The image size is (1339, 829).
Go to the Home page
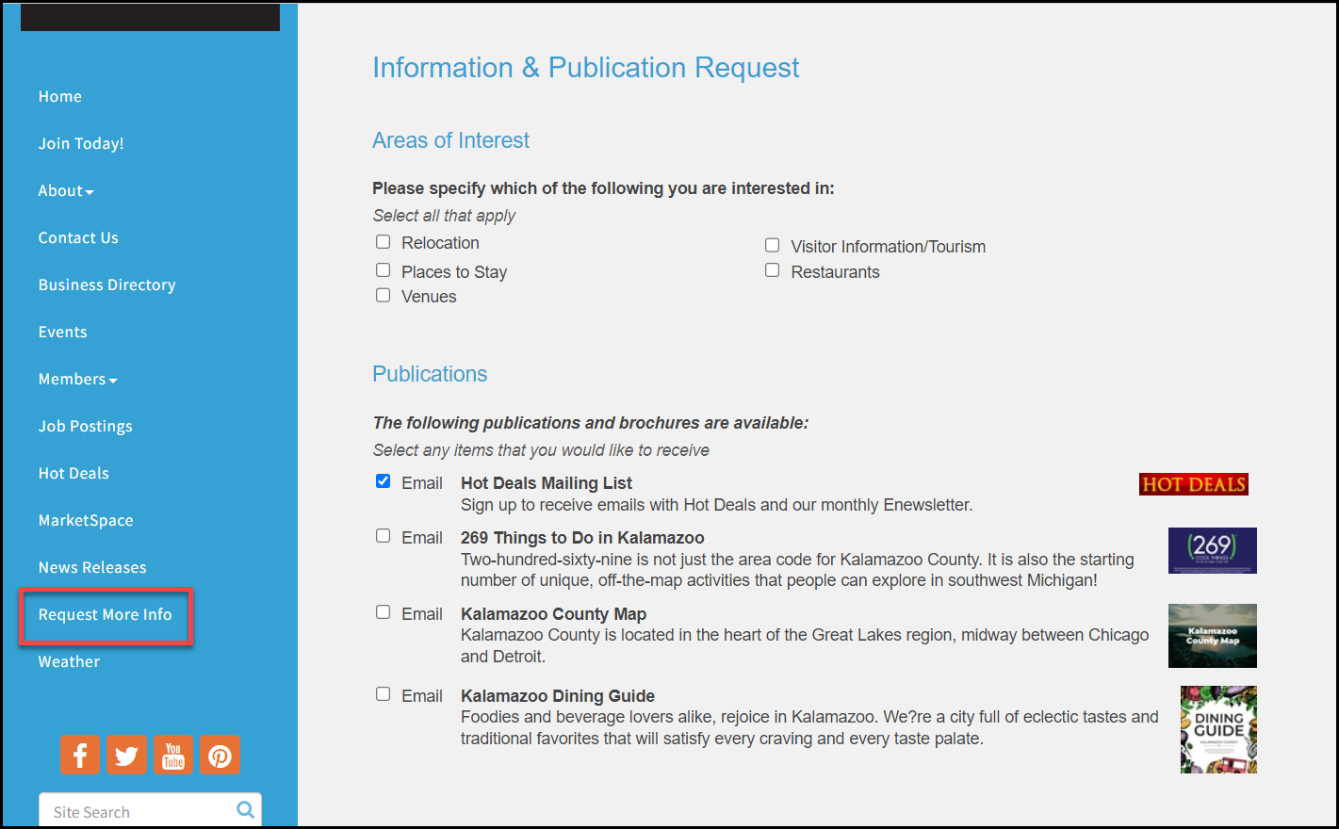coord(60,96)
